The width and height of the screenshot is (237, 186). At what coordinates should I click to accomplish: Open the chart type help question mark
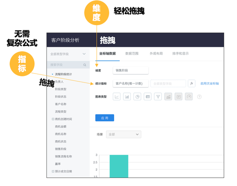click(x=199, y=97)
